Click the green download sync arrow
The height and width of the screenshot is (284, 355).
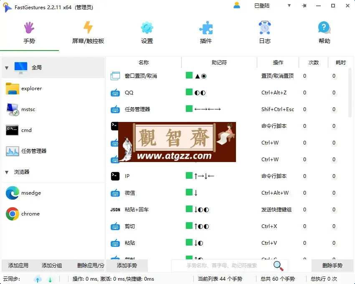coord(50,279)
